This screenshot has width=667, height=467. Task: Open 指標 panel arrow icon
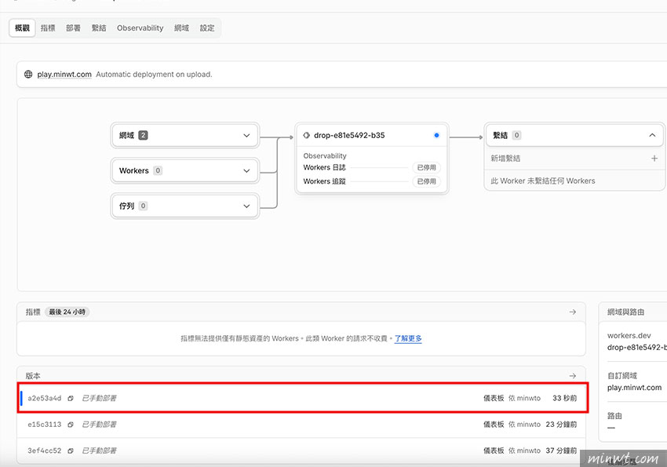[x=573, y=312]
